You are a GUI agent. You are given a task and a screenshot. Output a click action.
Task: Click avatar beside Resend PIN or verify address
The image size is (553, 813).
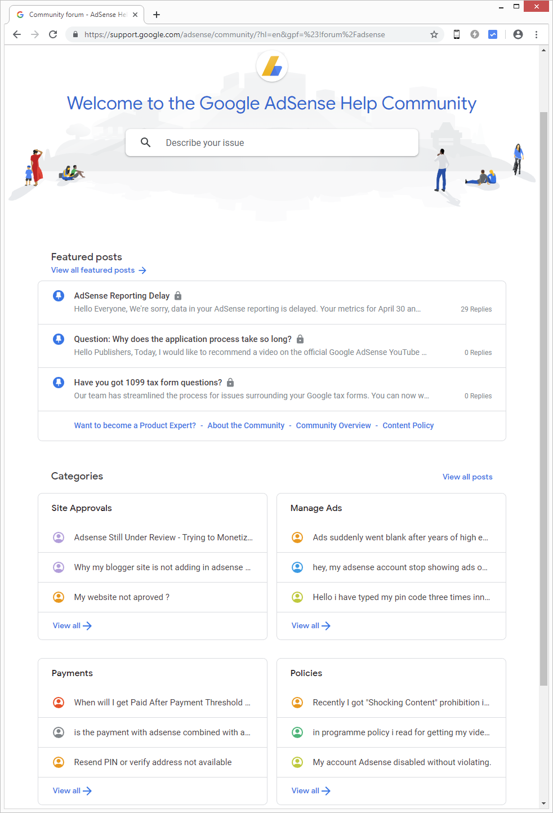pos(59,762)
